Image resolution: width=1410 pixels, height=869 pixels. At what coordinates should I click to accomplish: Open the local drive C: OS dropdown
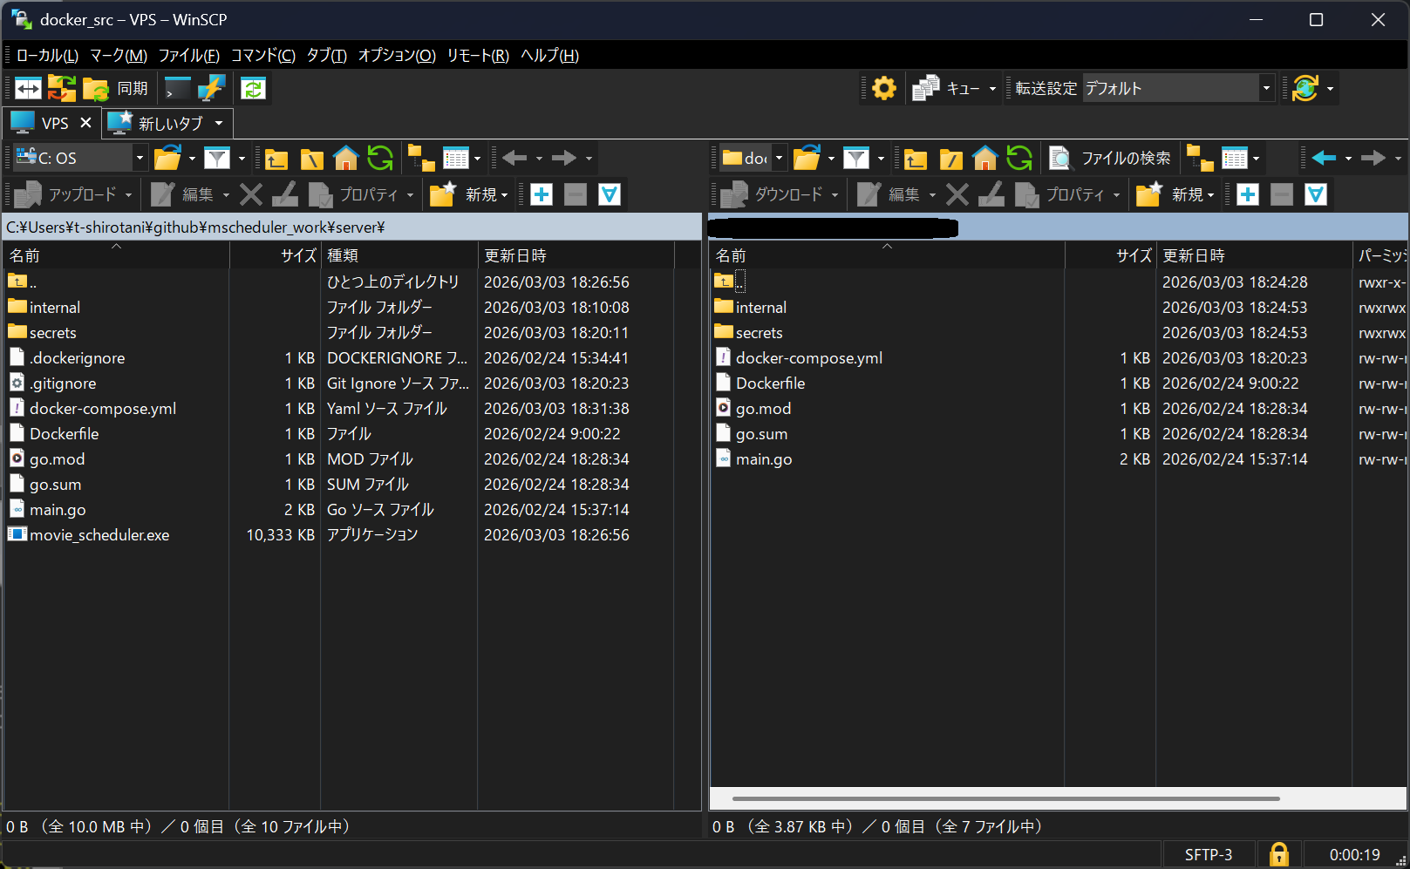pos(139,158)
